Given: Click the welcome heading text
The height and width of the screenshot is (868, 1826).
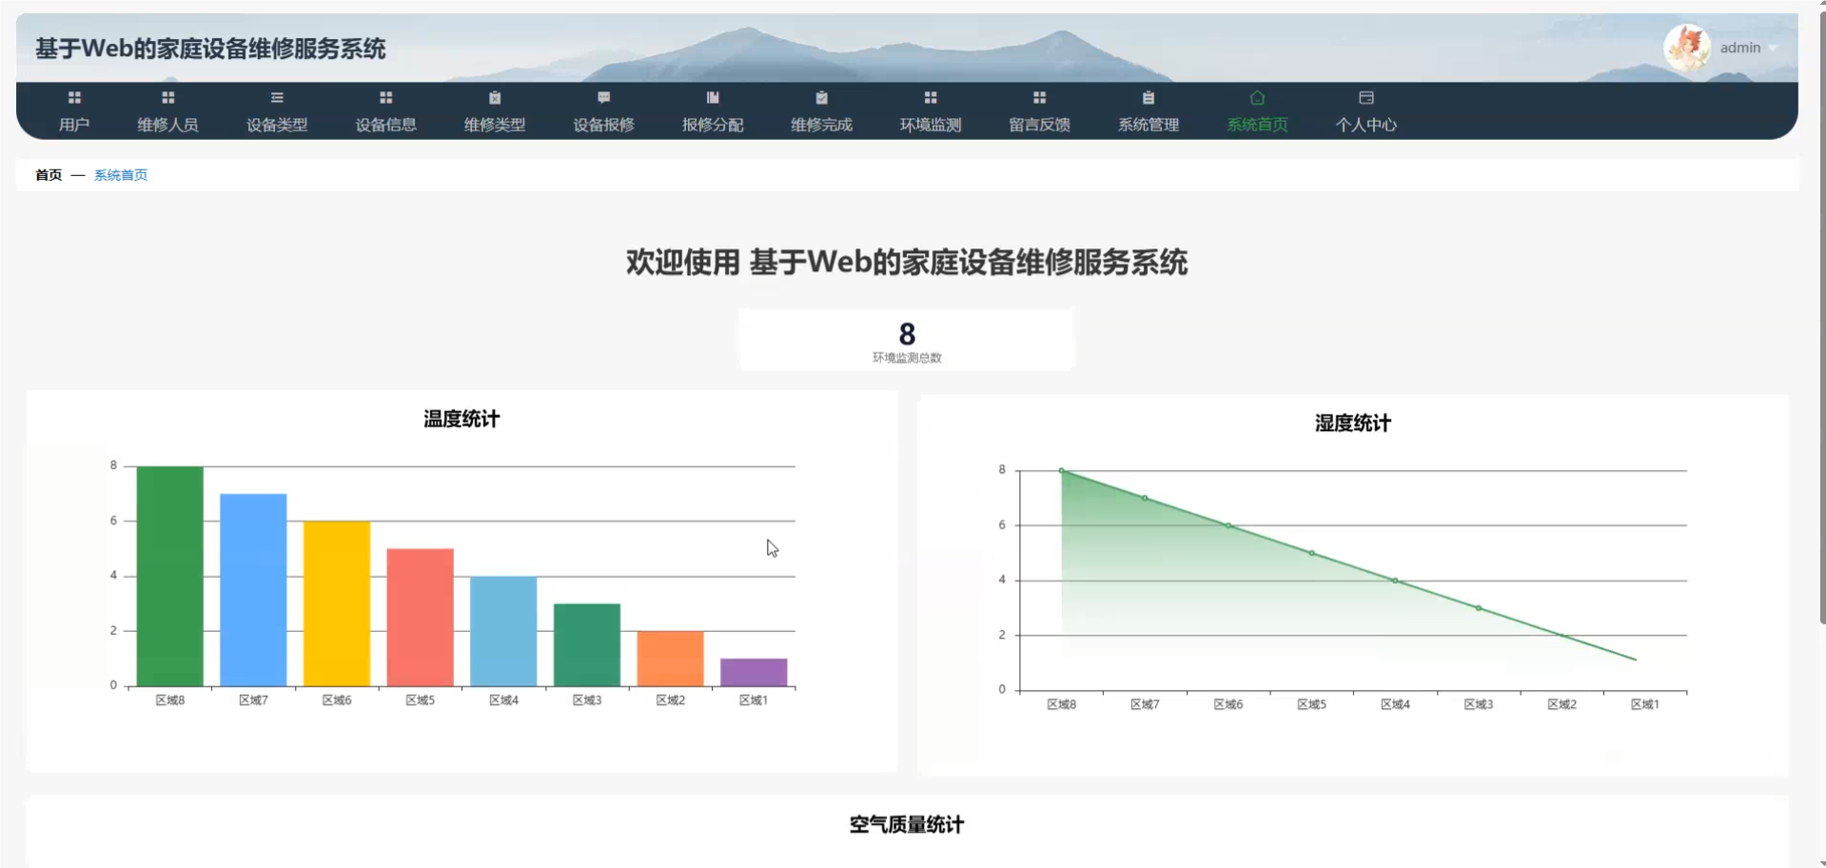Looking at the screenshot, I should click(907, 263).
